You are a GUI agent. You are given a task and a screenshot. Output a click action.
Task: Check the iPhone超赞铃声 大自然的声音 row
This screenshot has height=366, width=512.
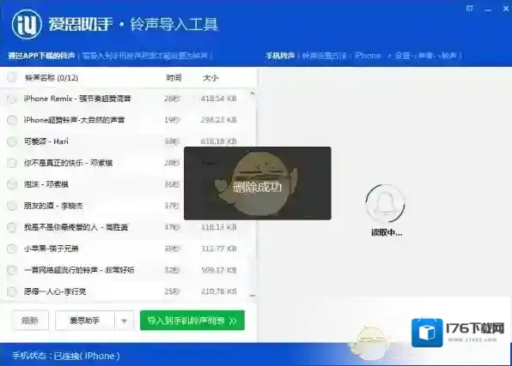click(x=12, y=120)
